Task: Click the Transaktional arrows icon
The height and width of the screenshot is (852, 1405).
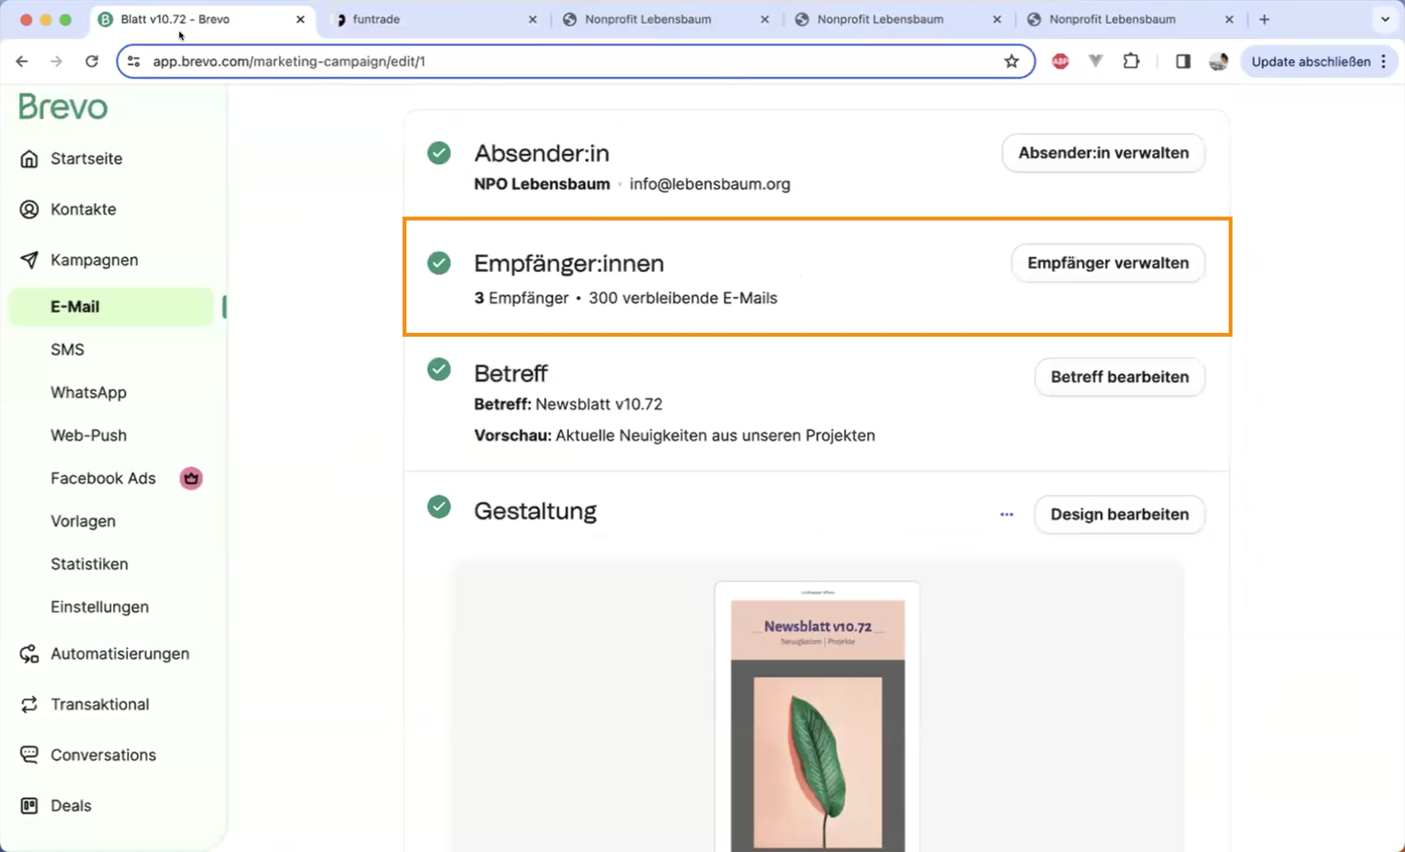Action: pyautogui.click(x=29, y=704)
